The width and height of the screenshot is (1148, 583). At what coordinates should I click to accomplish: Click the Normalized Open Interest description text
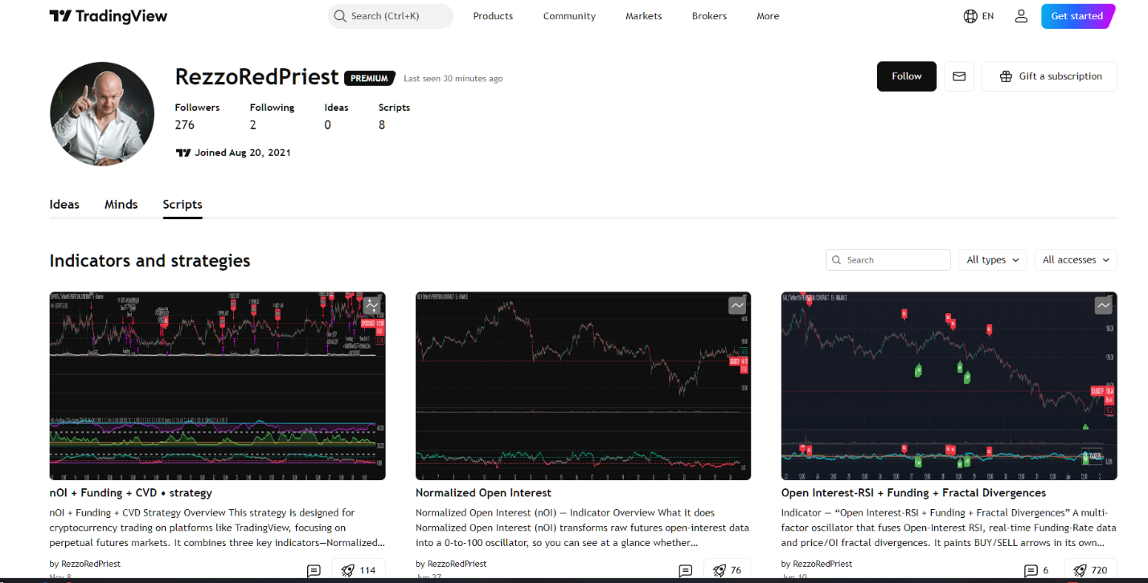point(583,528)
